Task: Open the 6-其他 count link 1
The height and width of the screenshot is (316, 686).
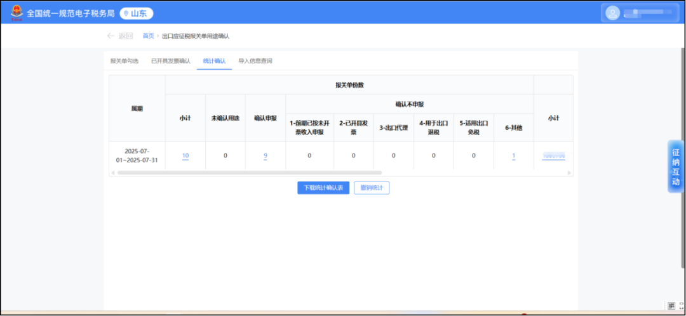Action: tap(514, 155)
